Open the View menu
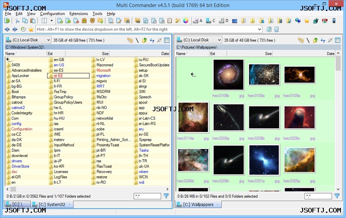This screenshot has width=346, height=218. click(31, 14)
